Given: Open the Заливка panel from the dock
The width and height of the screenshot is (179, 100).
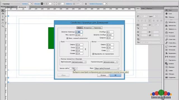Looking at the screenshot, I should coord(171,64).
